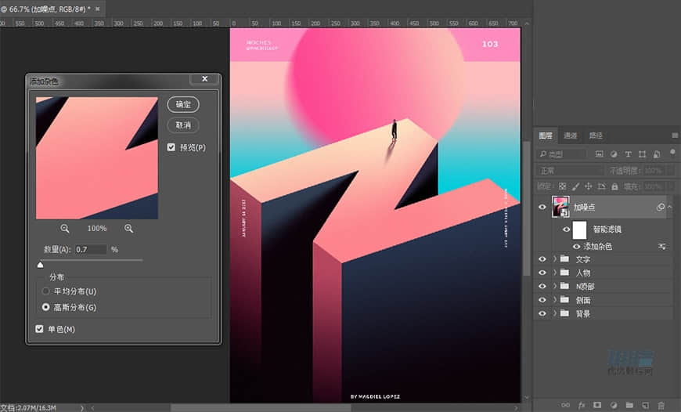The height and width of the screenshot is (412, 681).
Task: Click the fx layer style icon
Action: coord(581,405)
